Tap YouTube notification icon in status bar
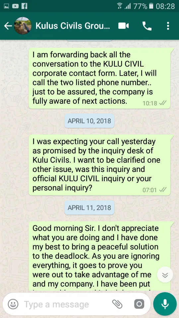 pyautogui.click(x=15, y=6)
